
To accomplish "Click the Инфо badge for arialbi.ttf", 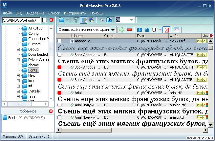I will pyautogui.click(x=201, y=117).
